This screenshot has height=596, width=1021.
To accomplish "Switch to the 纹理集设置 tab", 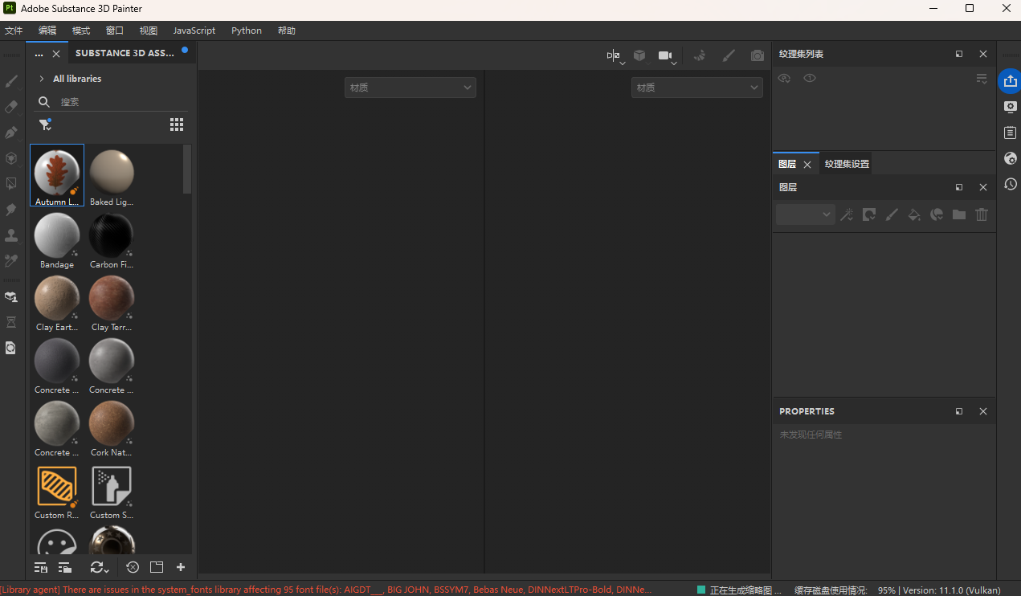I will point(846,163).
